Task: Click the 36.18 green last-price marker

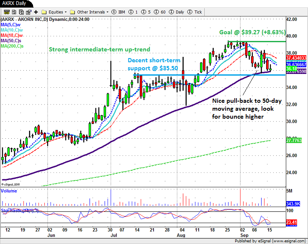Action: click(292, 69)
